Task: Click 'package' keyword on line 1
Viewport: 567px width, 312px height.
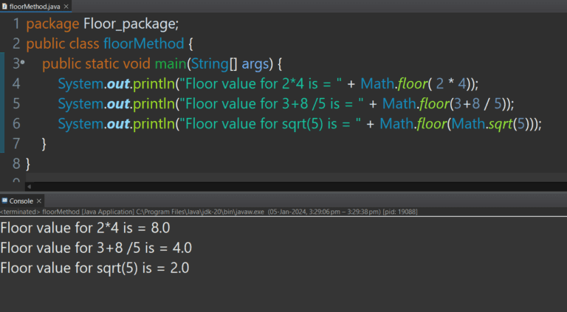Action: click(x=53, y=24)
